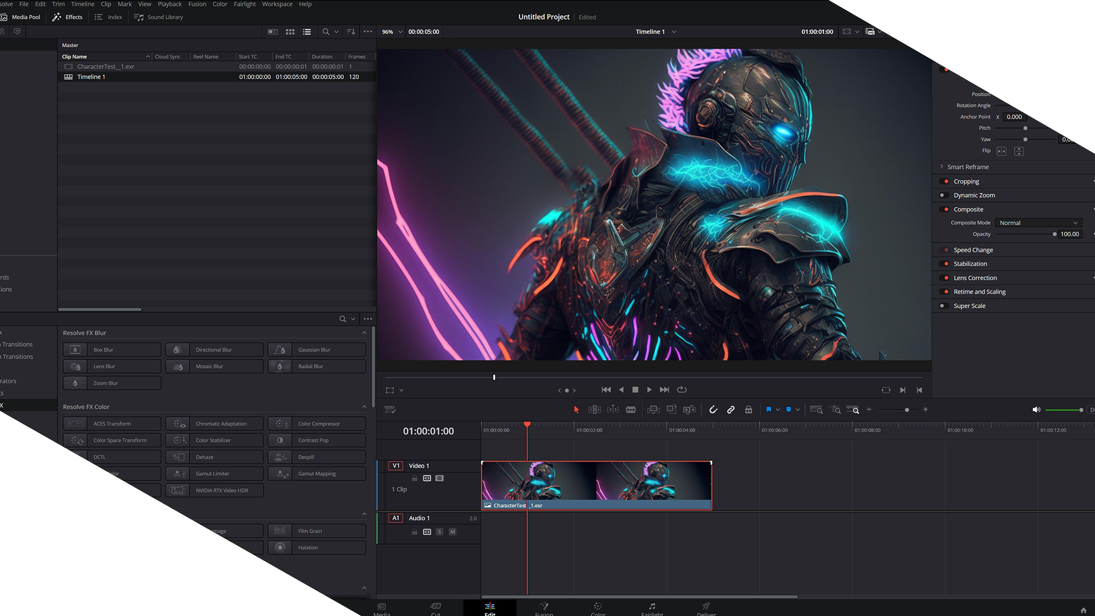Select the razor blade edit tool
This screenshot has height=616, width=1095.
(x=631, y=410)
